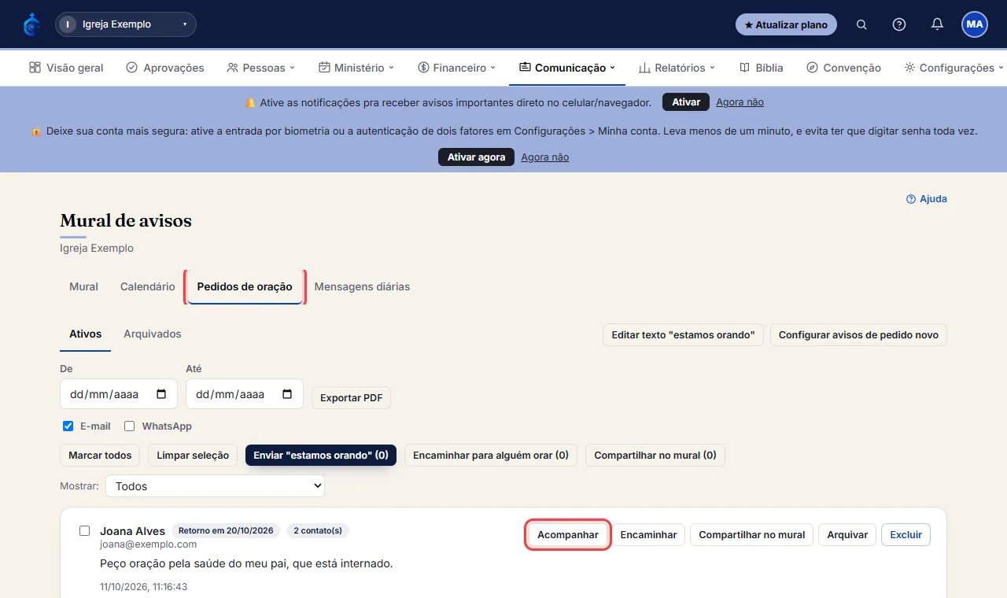This screenshot has height=598, width=1007.
Task: Open the help question mark icon
Action: (x=899, y=24)
